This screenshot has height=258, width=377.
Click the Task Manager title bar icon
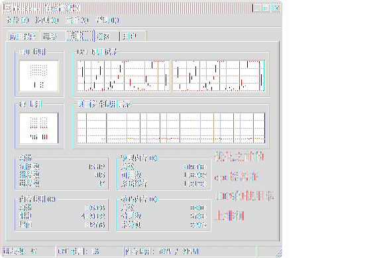[8, 9]
